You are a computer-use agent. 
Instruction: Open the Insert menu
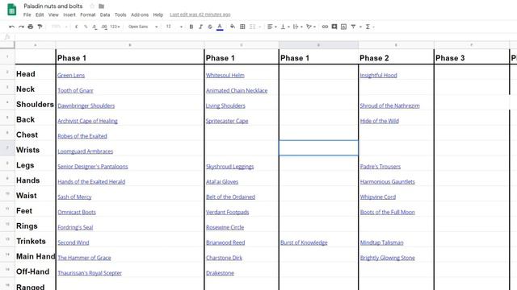[69, 14]
